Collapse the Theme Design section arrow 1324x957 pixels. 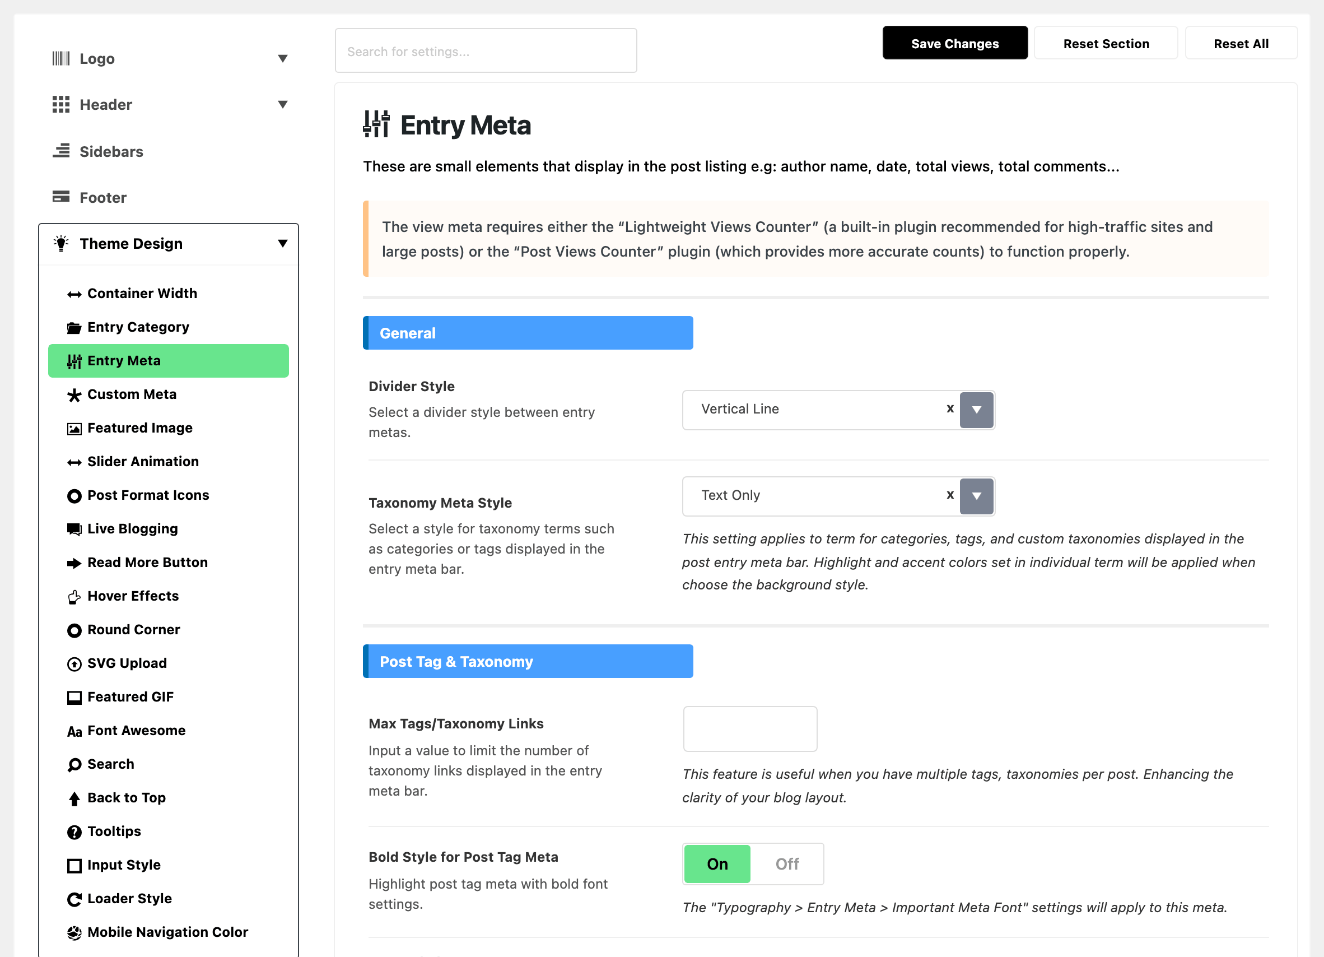[282, 244]
